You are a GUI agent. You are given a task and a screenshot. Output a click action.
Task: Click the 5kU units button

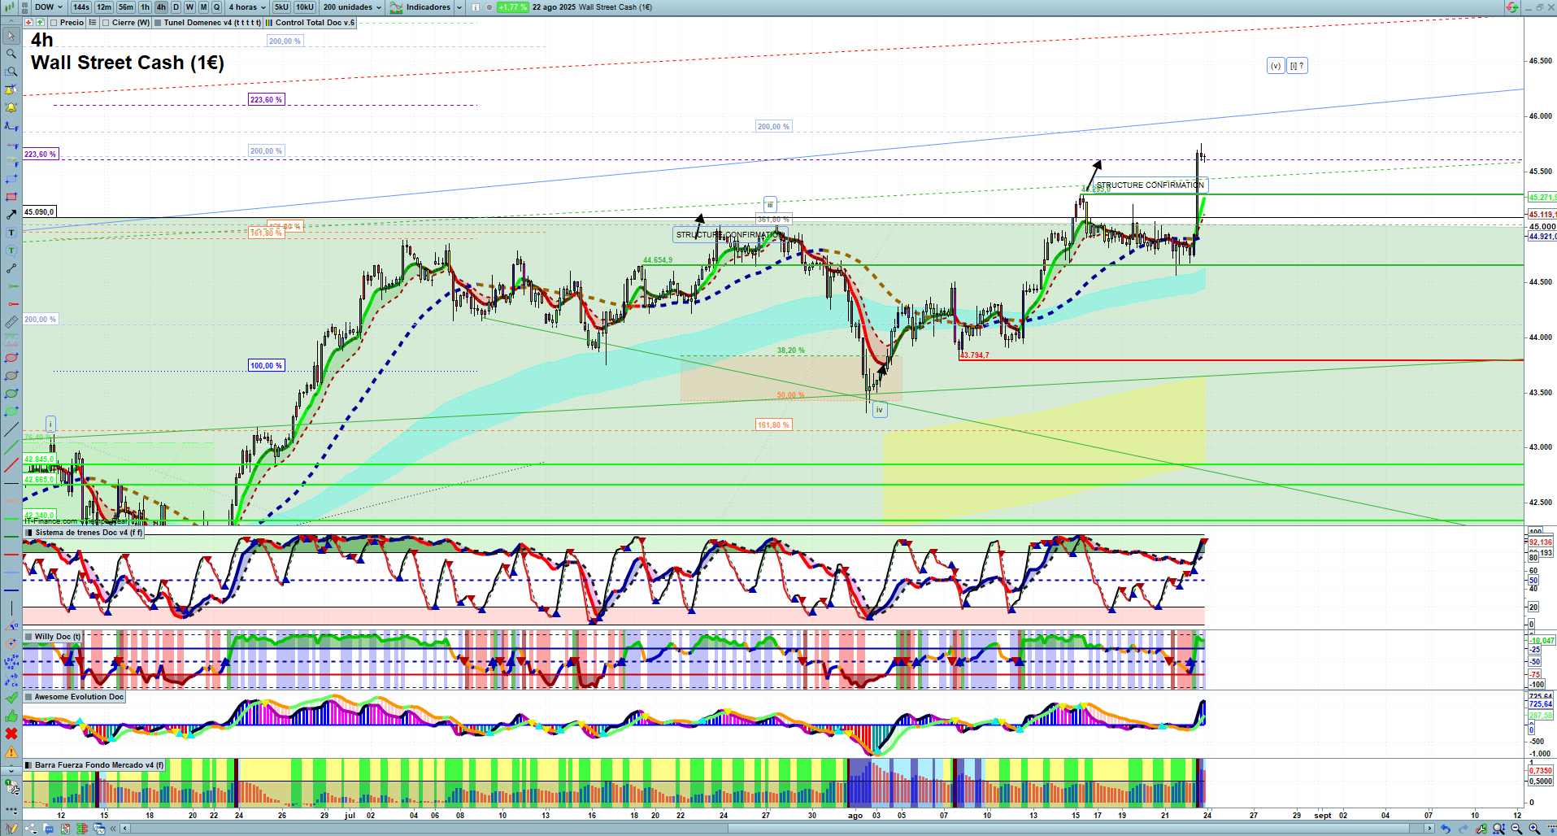tap(281, 7)
